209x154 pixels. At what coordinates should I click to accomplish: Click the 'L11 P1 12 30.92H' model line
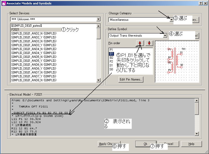(26, 119)
